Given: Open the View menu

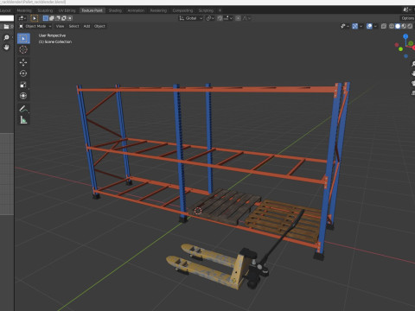Looking at the screenshot, I should pyautogui.click(x=60, y=26).
